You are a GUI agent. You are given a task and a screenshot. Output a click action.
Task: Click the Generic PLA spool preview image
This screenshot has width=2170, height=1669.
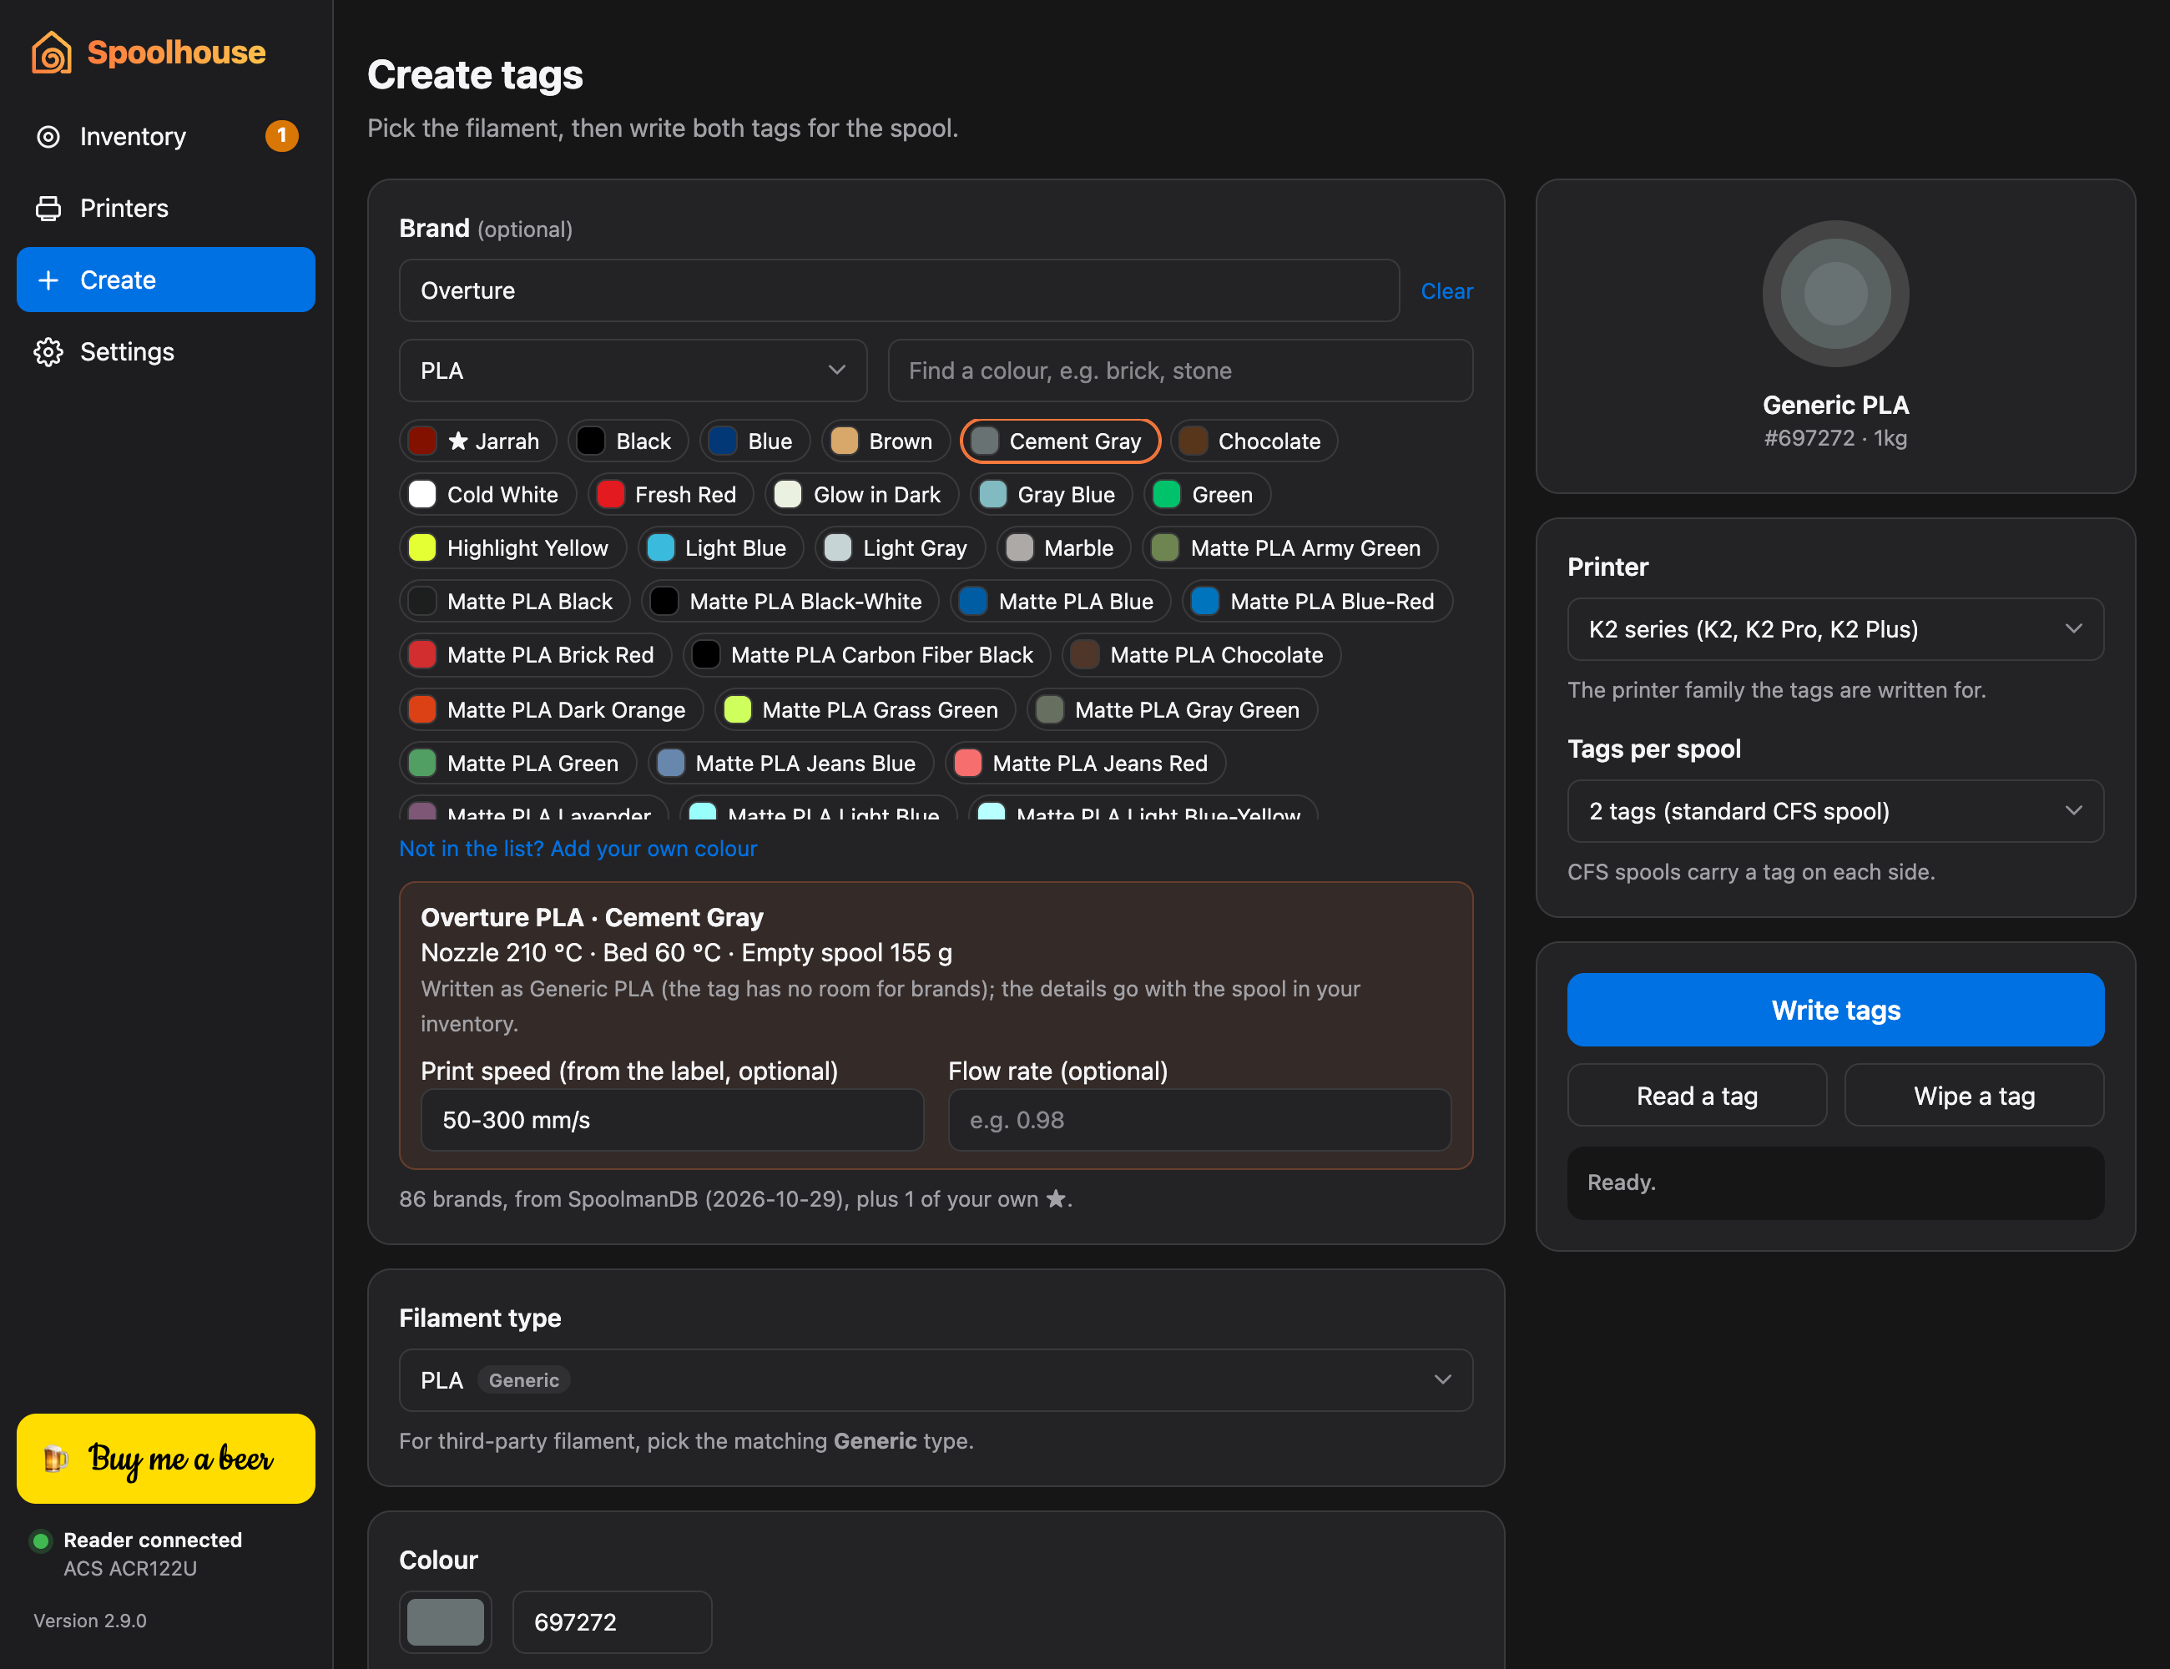click(1835, 293)
